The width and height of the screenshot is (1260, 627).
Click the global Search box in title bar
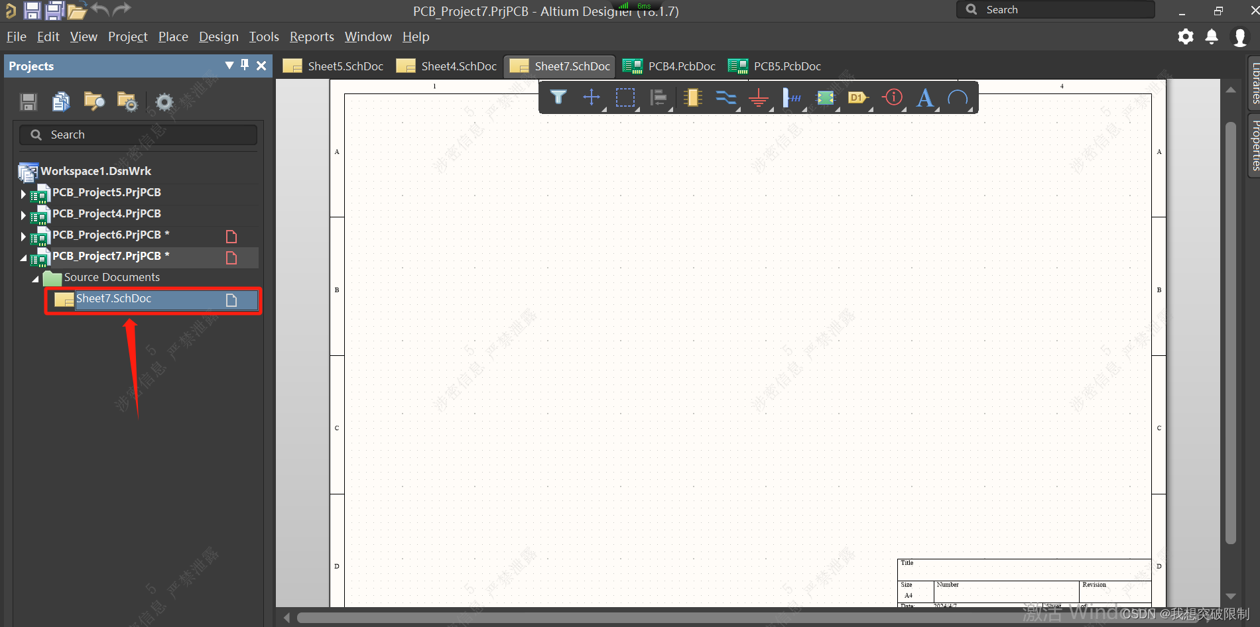[x=1055, y=10]
